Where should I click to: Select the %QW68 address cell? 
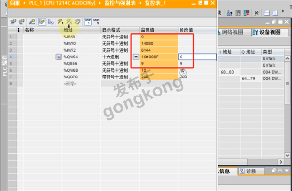pyautogui.click(x=81, y=70)
